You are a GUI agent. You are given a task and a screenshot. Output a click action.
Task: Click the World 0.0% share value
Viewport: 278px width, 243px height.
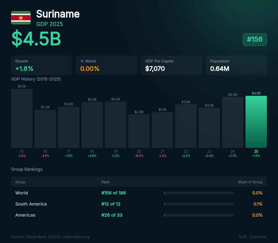257,193
